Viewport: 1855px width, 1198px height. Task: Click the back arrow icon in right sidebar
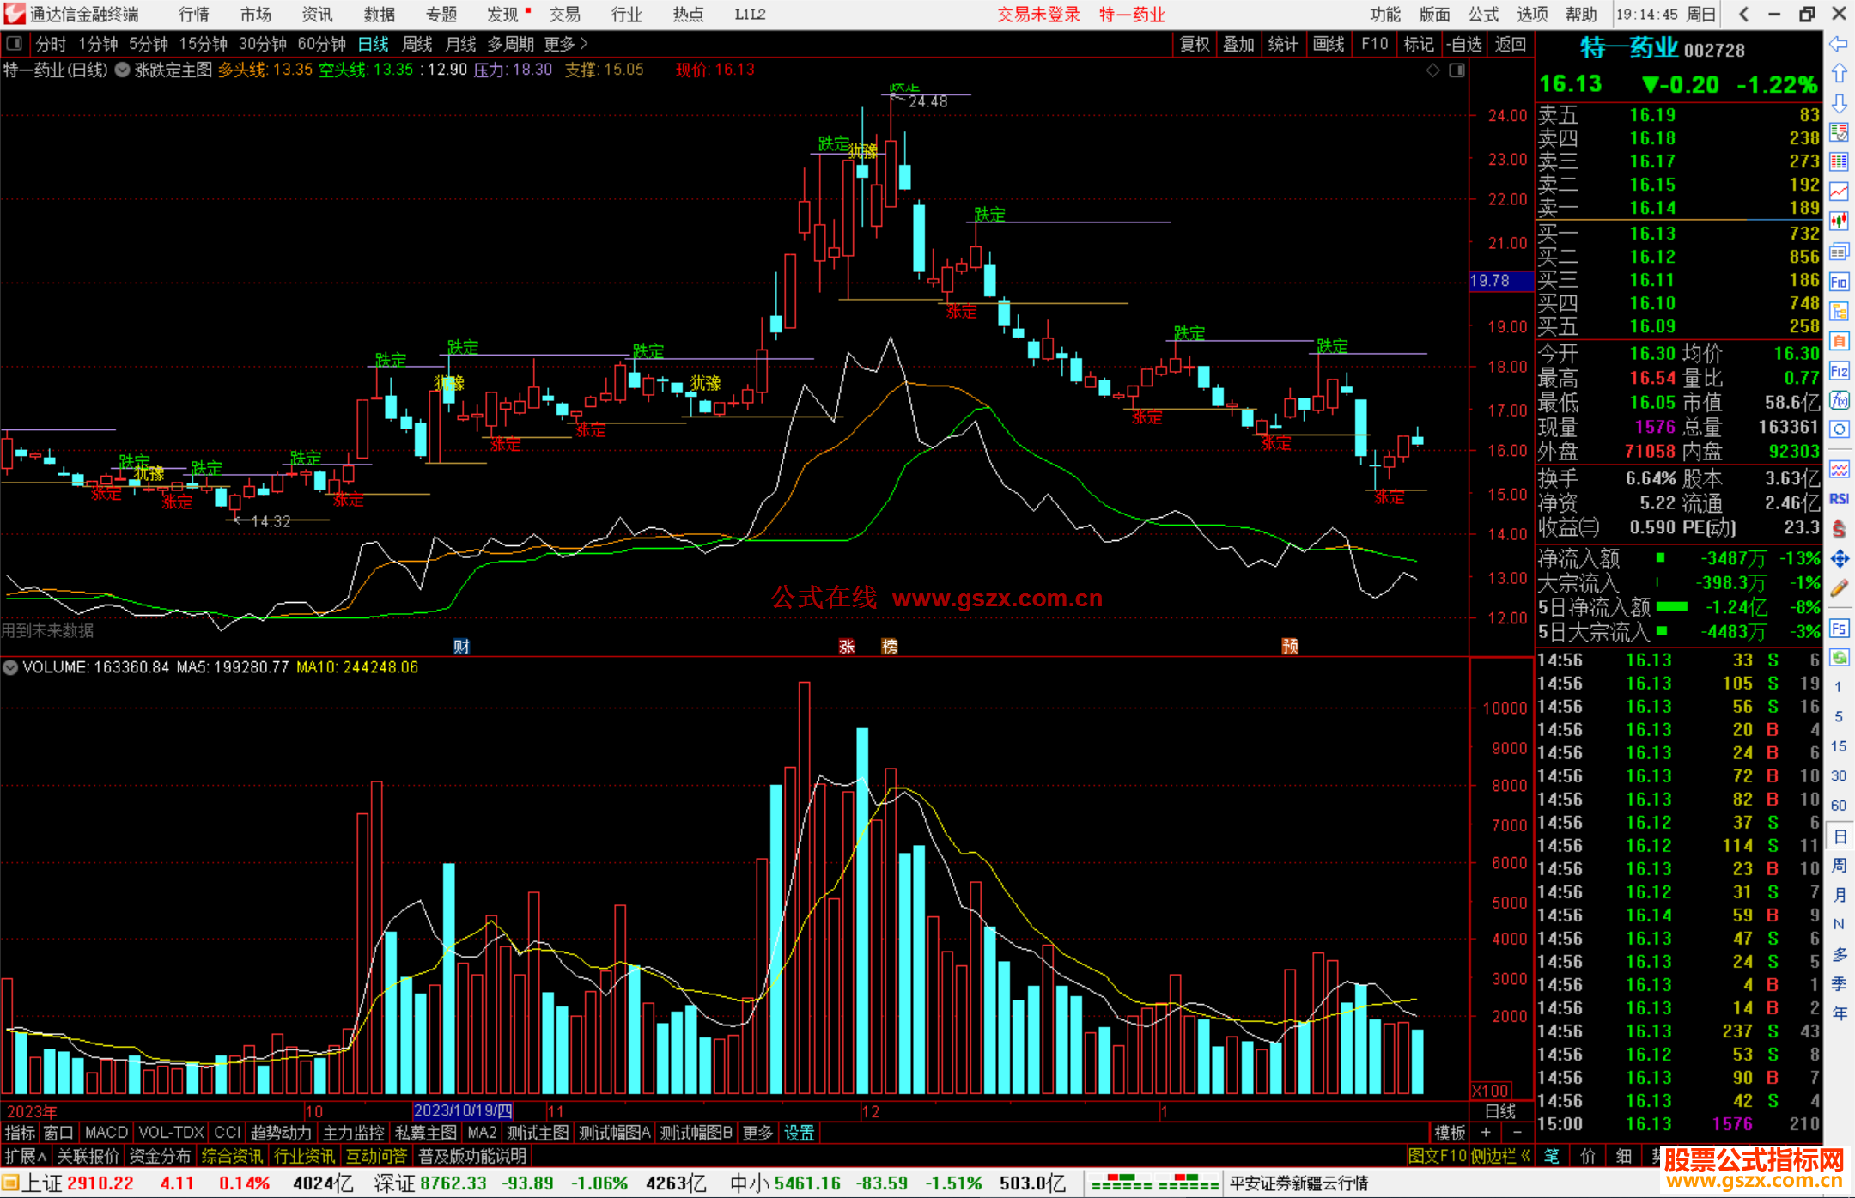[x=1839, y=44]
